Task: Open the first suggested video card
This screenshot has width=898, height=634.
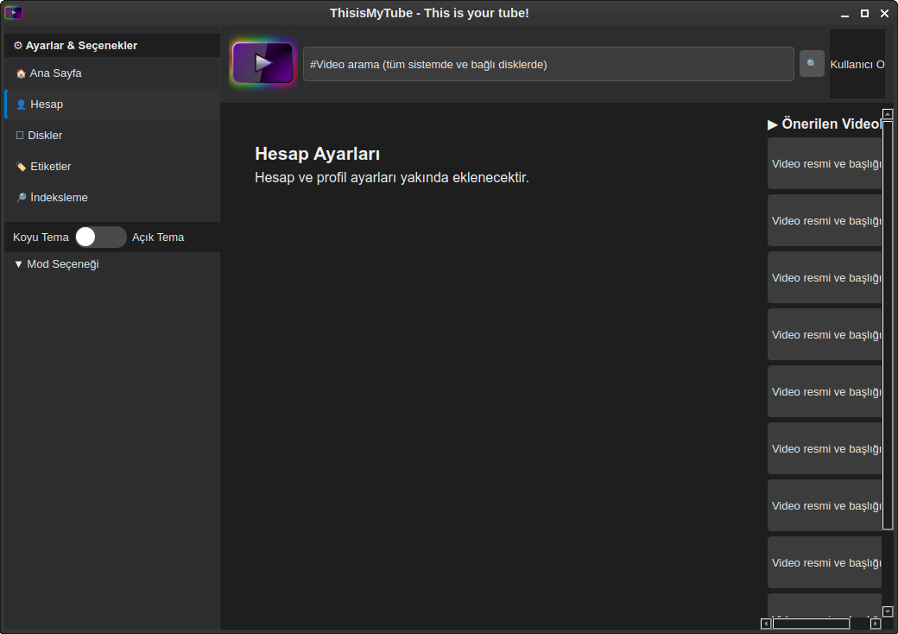Action: point(825,163)
